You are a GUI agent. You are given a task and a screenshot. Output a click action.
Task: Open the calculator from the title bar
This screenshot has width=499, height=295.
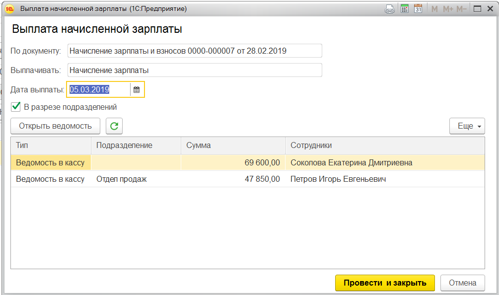coord(405,8)
